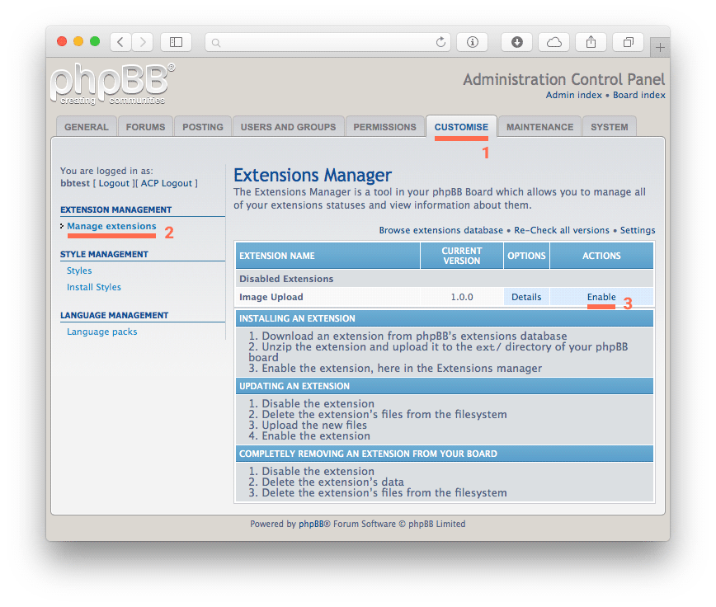Reload the page using the refresh icon
Screen dimensions: 716x607
440,41
